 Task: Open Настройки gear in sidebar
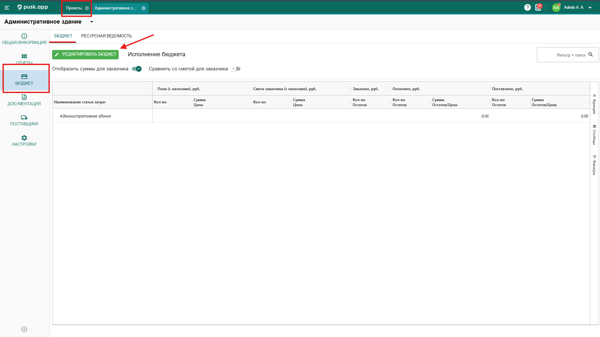[24, 141]
